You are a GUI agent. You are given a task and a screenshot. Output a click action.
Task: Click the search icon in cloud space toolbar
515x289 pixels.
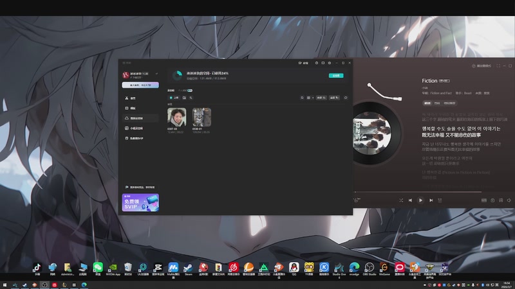(303, 98)
